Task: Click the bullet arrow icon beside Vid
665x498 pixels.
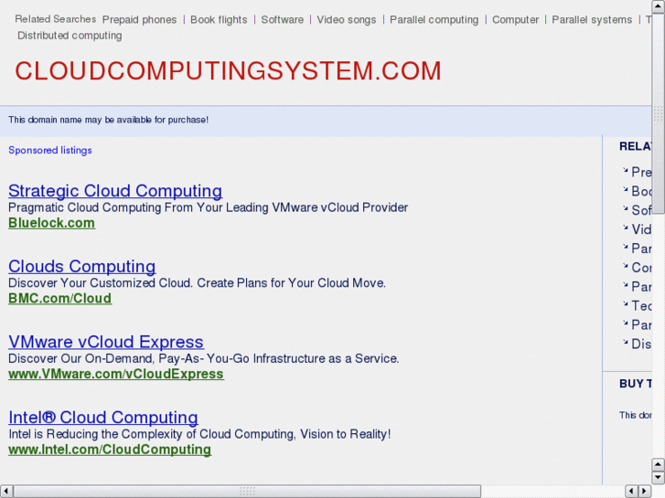Action: [x=625, y=228]
